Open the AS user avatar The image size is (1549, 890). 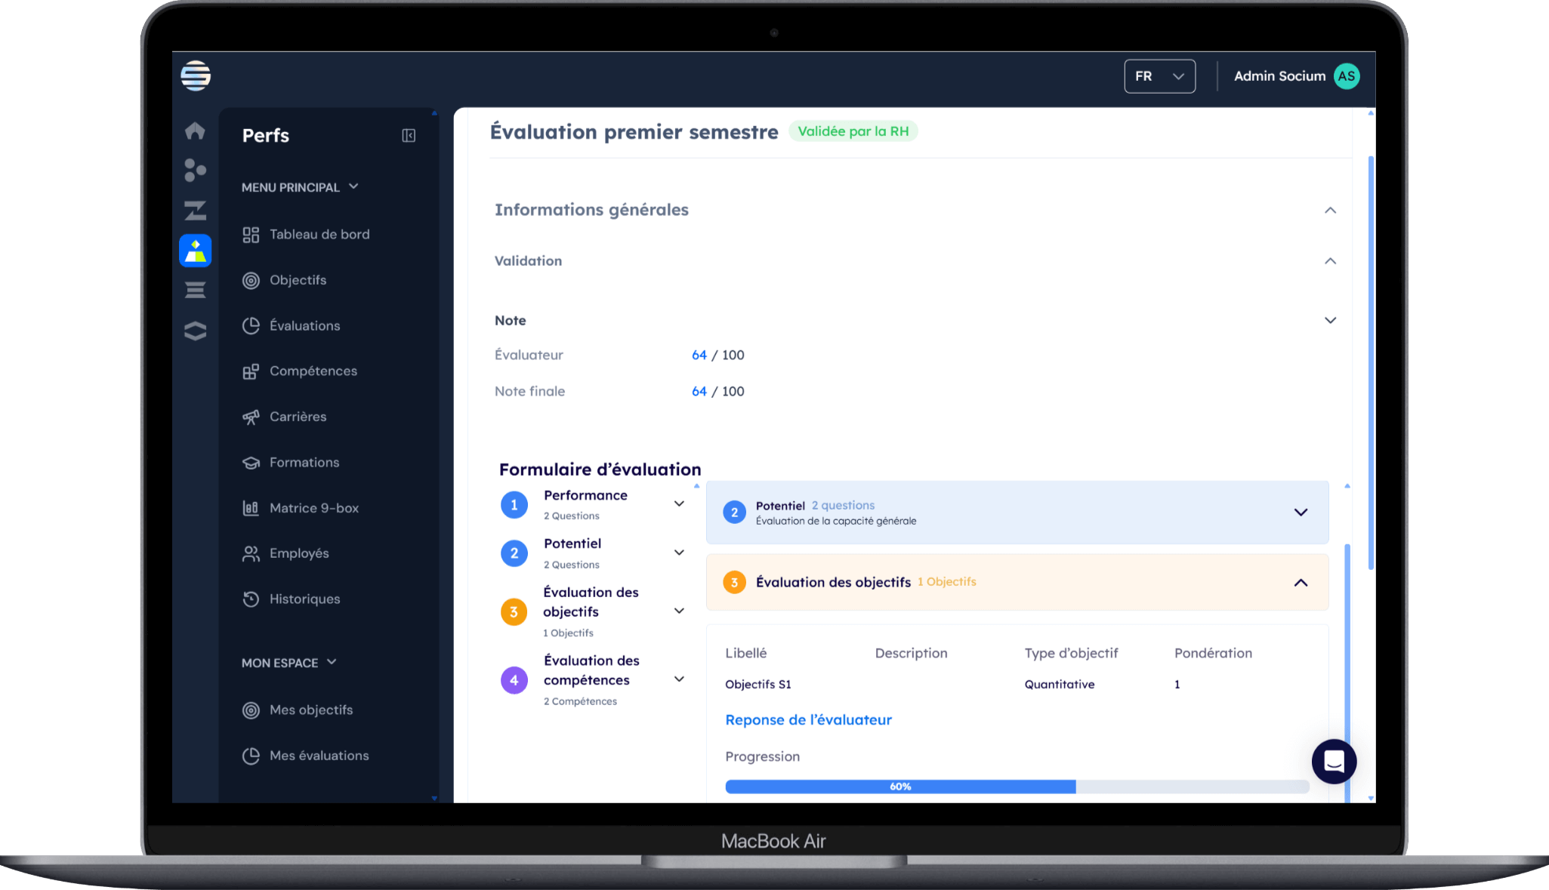click(x=1347, y=76)
